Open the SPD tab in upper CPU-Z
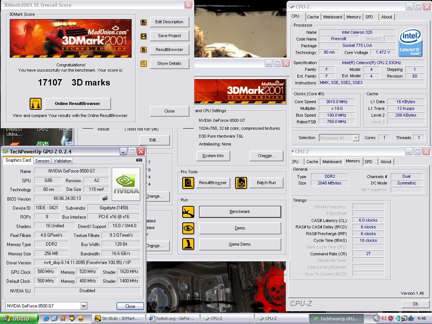The width and height of the screenshot is (432, 324). pyautogui.click(x=369, y=17)
